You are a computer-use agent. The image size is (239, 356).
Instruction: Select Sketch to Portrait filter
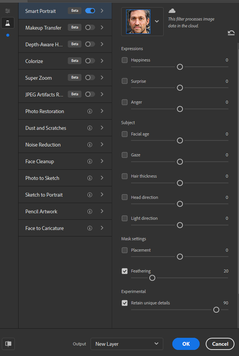(x=44, y=195)
